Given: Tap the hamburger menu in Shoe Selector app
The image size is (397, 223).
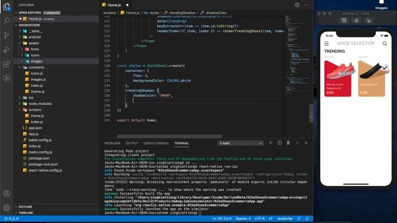Looking at the screenshot, I should 327,43.
